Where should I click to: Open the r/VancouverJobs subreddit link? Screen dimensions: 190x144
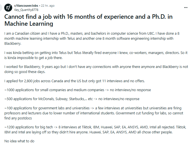click(27, 6)
